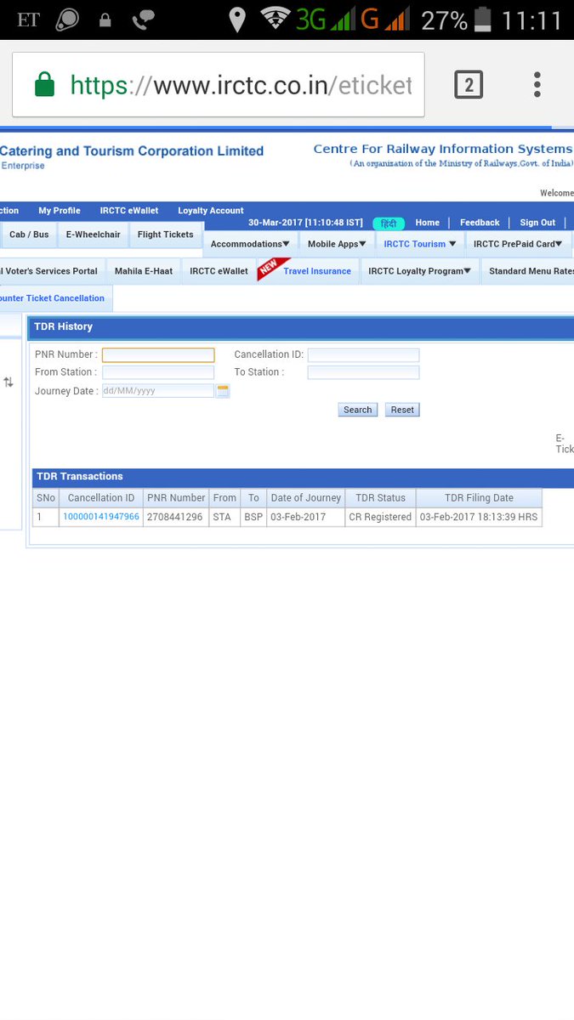Click STA from-station cell
The image size is (574, 1020).
click(224, 517)
